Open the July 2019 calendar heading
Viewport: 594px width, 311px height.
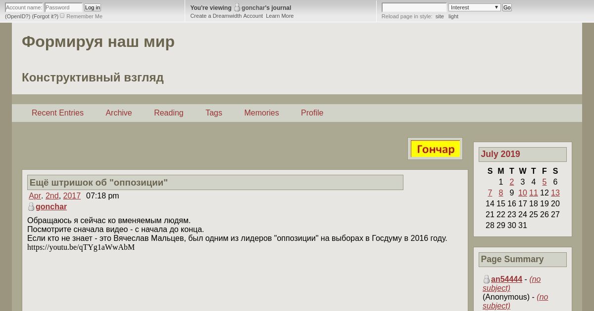click(500, 154)
